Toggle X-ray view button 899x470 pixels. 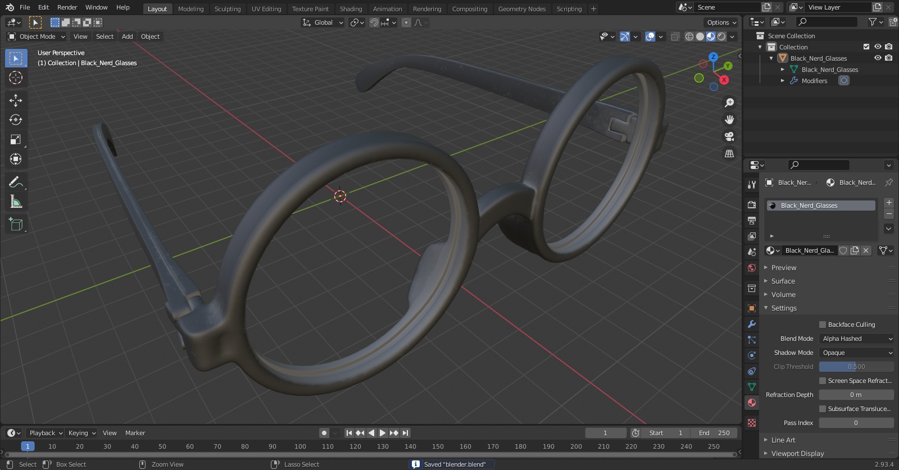coord(675,36)
